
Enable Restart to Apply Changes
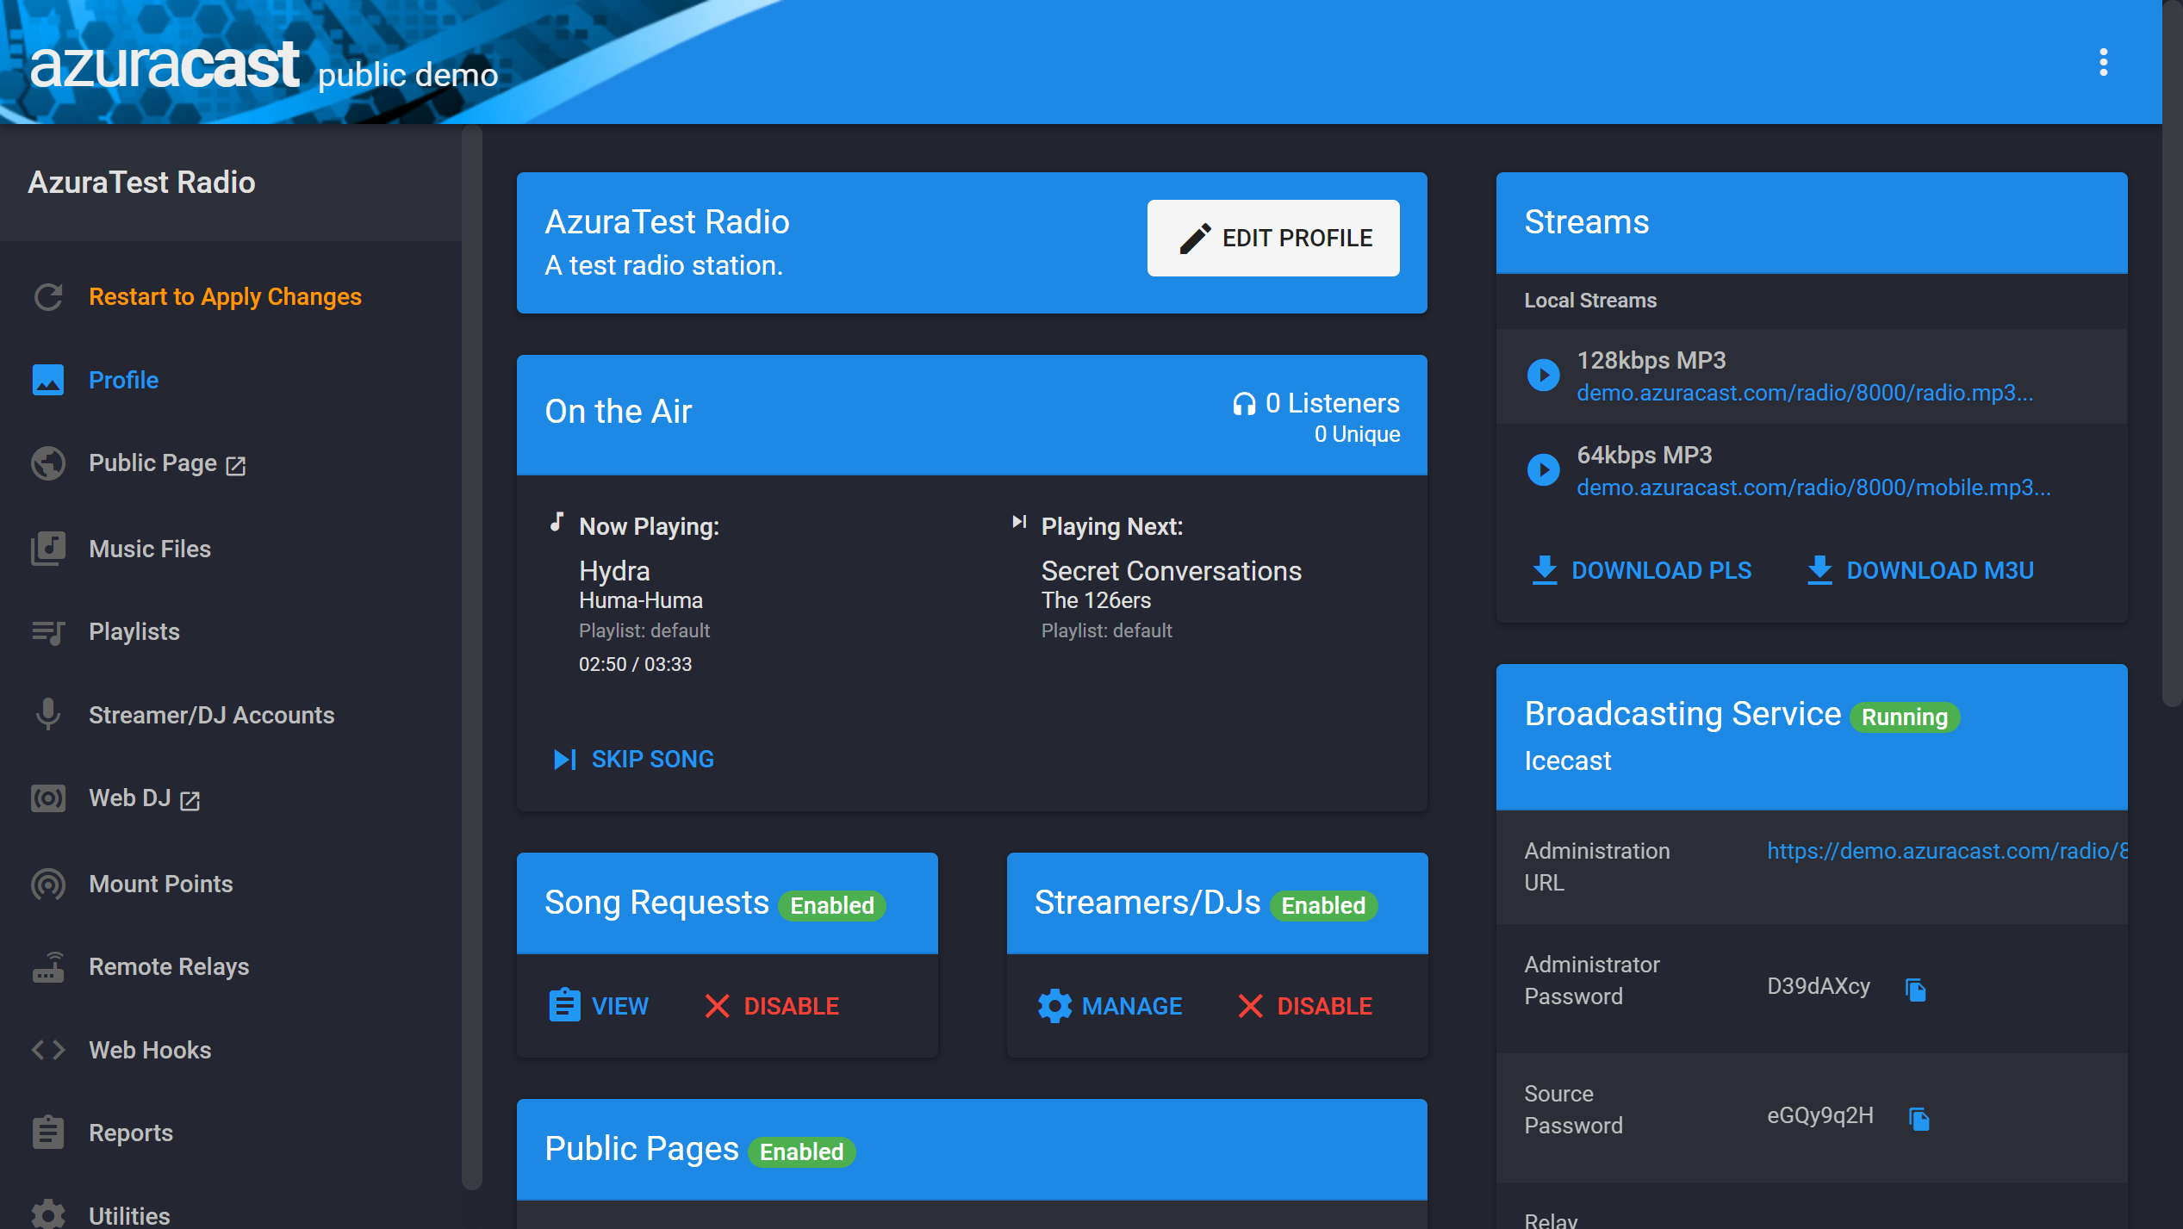[x=225, y=296]
